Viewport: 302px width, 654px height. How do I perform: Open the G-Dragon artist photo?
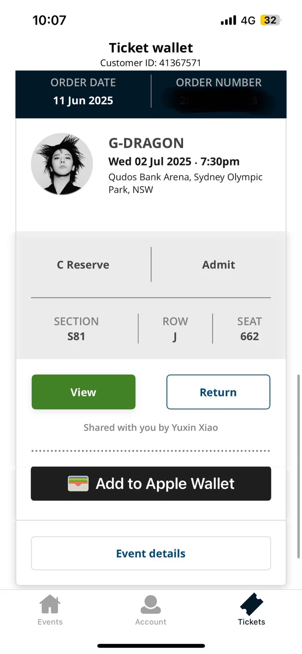[x=62, y=164]
